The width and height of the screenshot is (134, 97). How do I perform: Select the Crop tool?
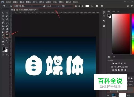(3, 20)
